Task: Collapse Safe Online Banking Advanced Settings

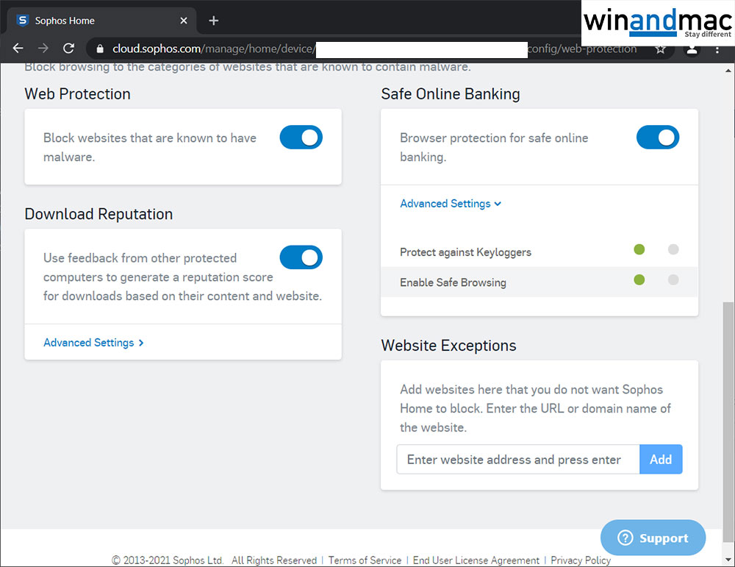Action: (x=450, y=204)
